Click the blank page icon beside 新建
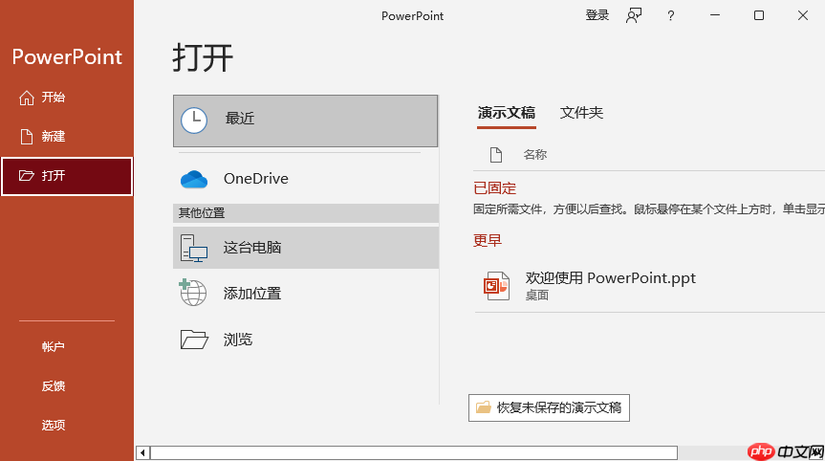825x461 pixels. (27, 137)
